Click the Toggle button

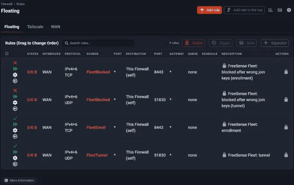pyautogui.click(x=220, y=43)
